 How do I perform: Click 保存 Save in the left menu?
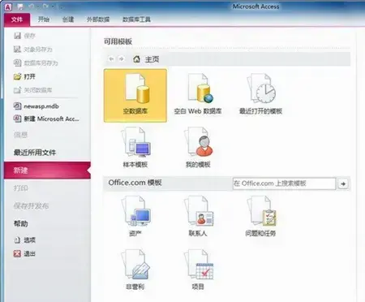(x=25, y=36)
